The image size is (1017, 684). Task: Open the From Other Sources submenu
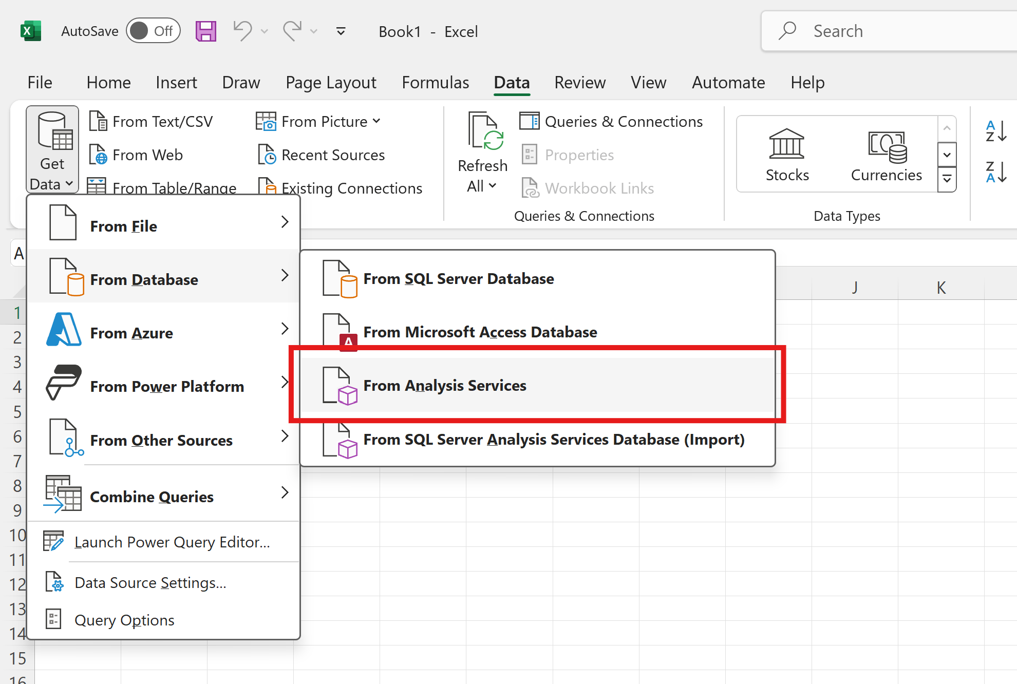[163, 436]
